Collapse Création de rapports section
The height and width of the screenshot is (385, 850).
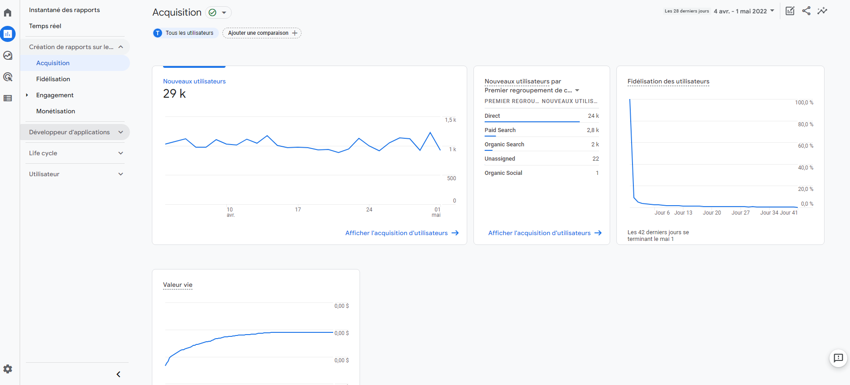coord(75,47)
